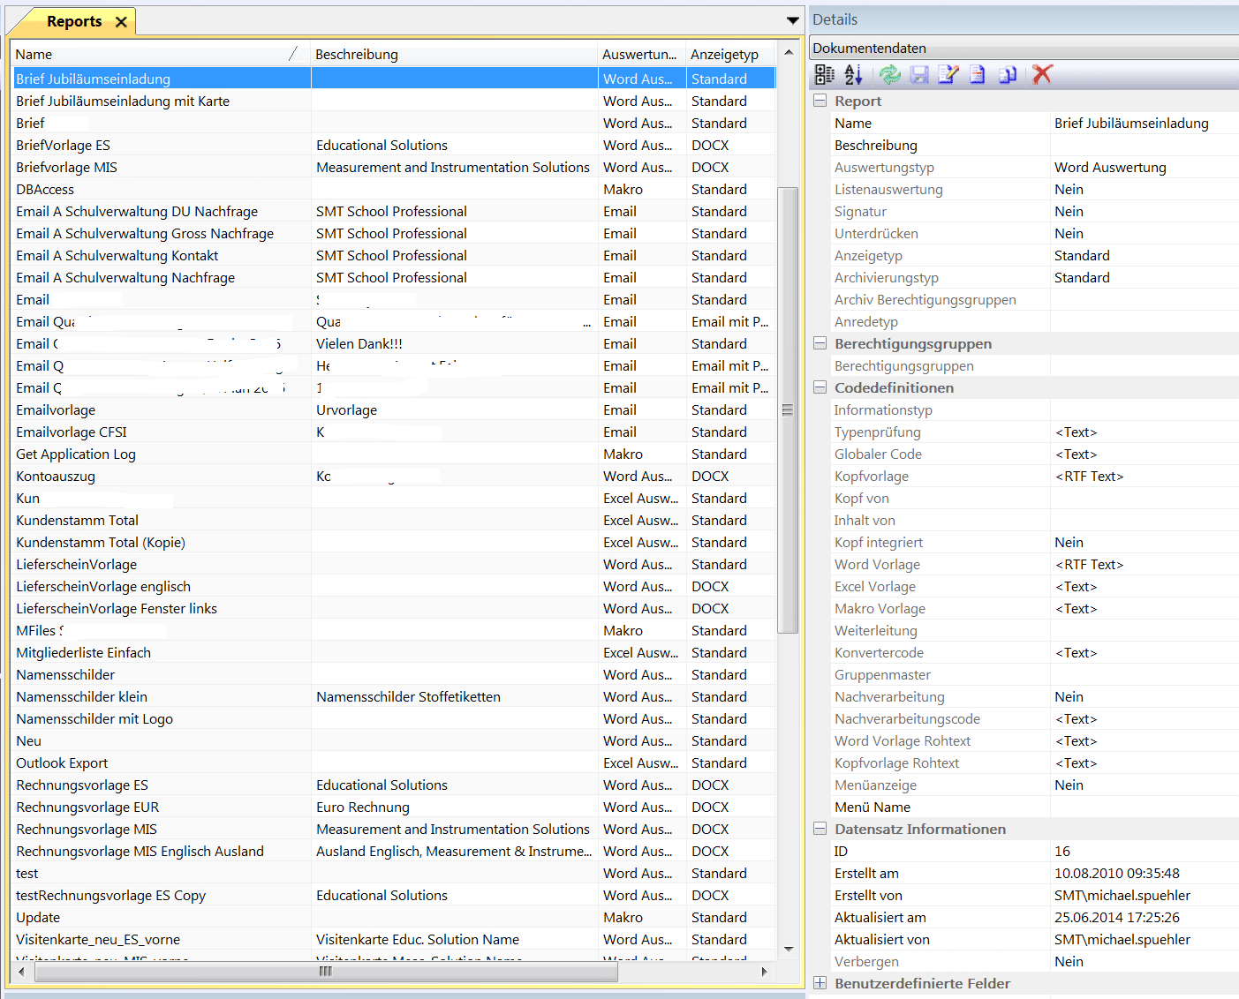Viewport: 1239px width, 999px height.
Task: Collapse the Report property section
Action: click(820, 101)
